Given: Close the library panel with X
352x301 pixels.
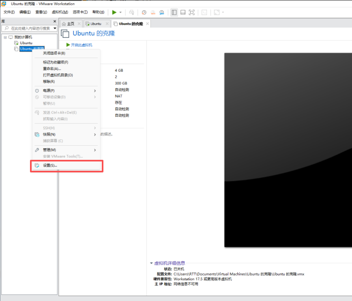Looking at the screenshot, I should click(55, 21).
